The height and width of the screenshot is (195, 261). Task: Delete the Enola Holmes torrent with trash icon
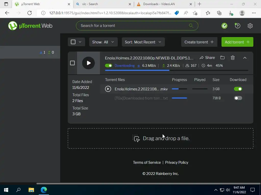[x=233, y=58]
